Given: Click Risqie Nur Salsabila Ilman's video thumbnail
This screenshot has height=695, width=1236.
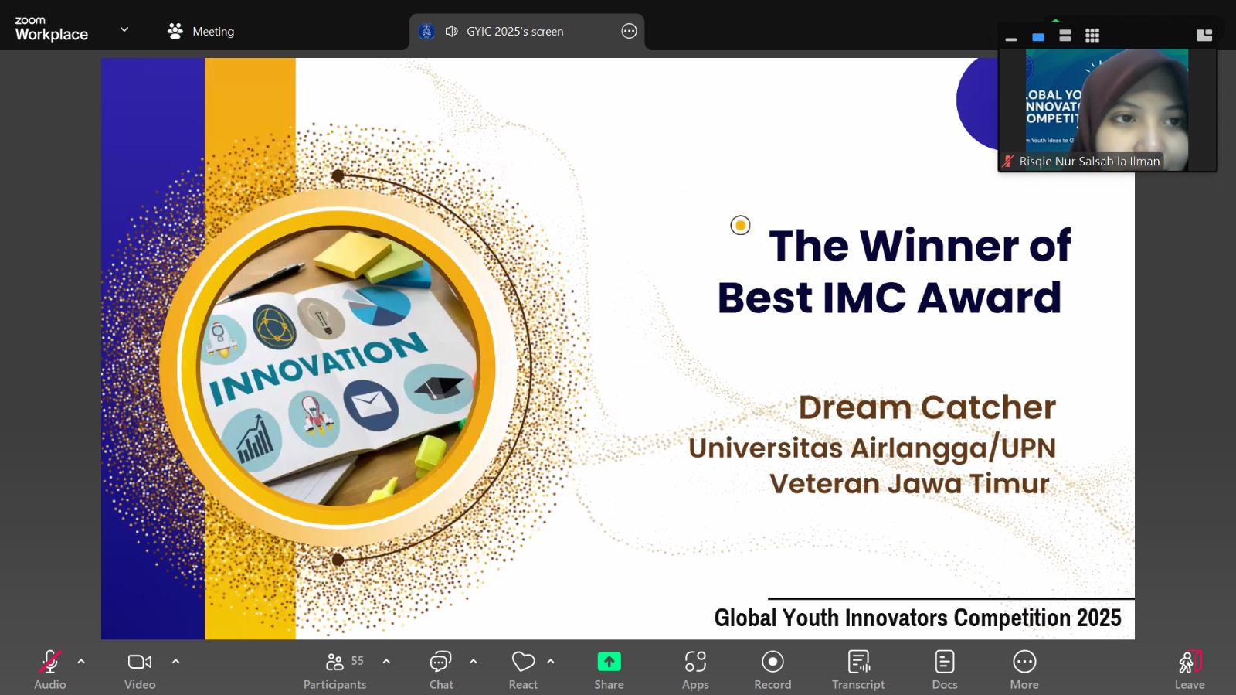Looking at the screenshot, I should click(x=1107, y=108).
